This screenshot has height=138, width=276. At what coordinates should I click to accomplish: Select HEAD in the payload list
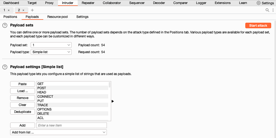pos(72,92)
